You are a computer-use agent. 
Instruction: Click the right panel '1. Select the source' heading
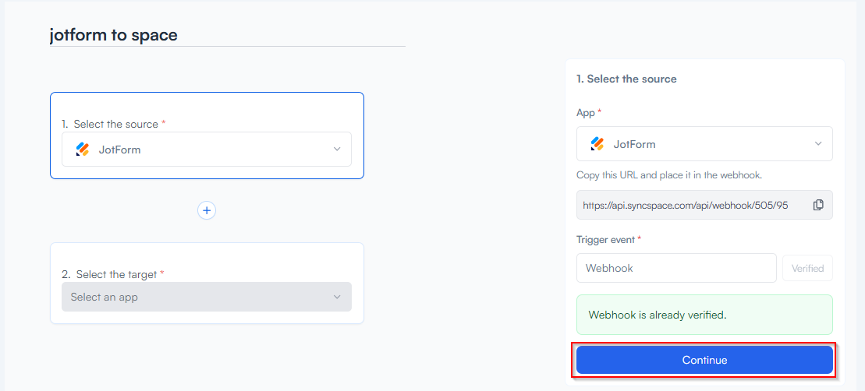tap(626, 79)
